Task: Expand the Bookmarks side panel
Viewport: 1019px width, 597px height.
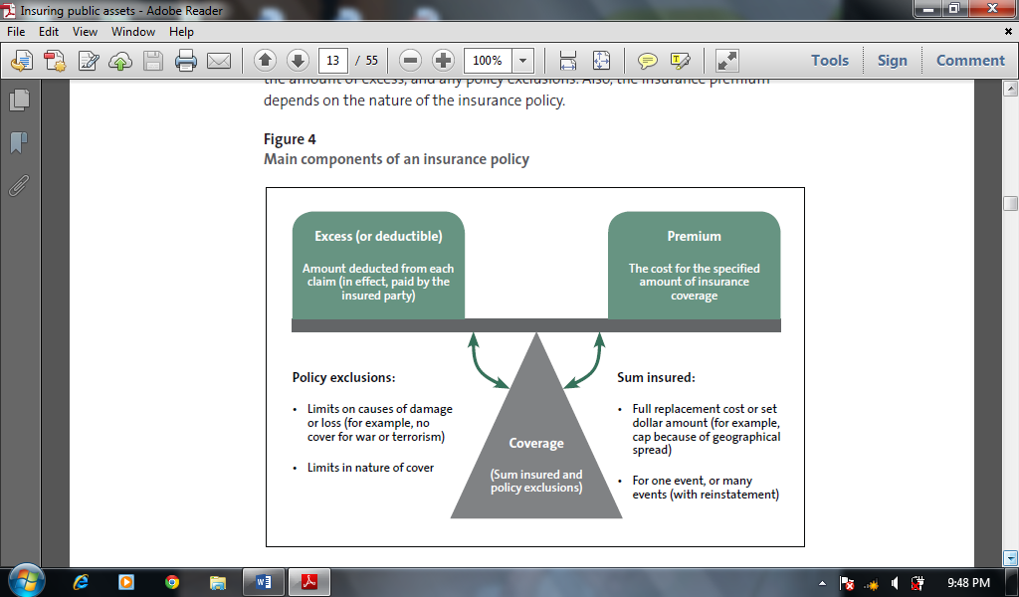Action: (19, 142)
